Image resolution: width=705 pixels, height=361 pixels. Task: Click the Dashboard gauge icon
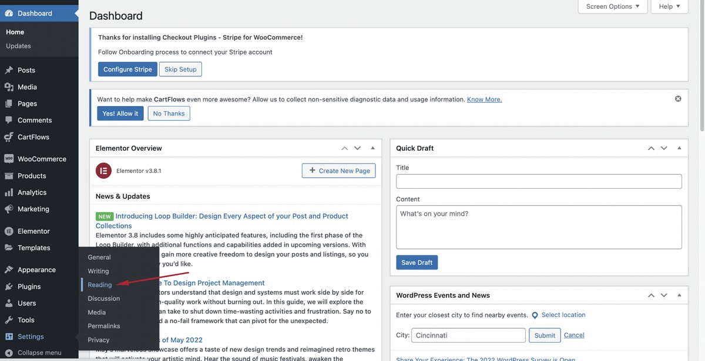[x=9, y=13]
